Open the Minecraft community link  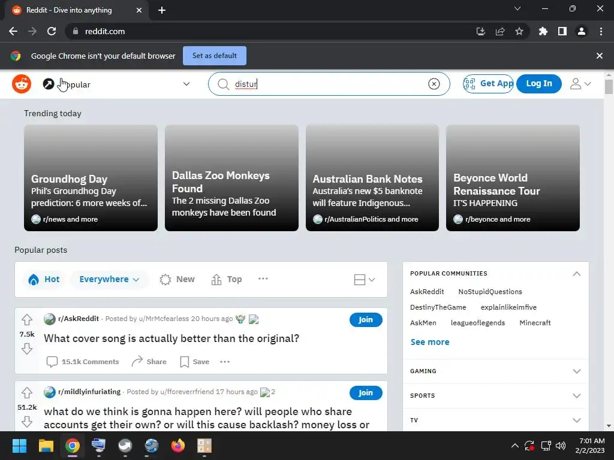(535, 323)
